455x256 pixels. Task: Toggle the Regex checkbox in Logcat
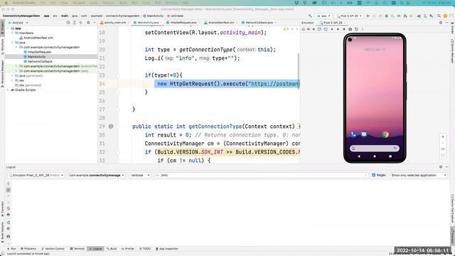374,175
